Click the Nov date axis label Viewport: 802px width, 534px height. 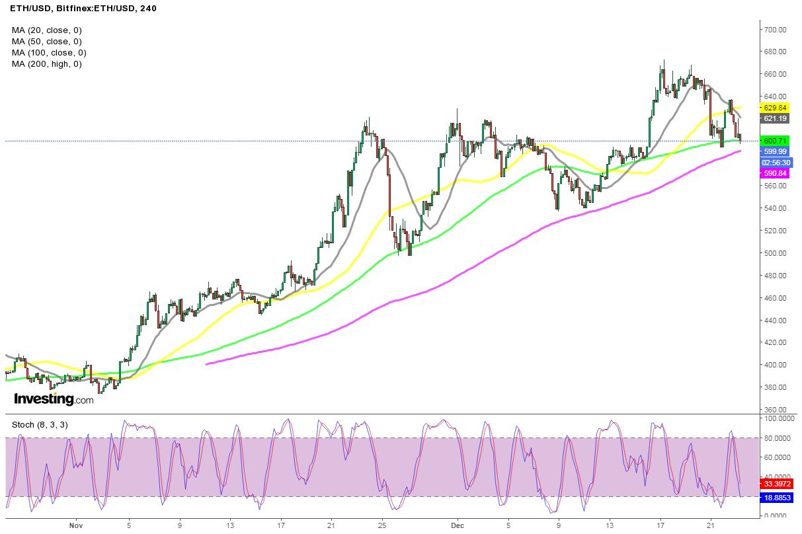click(75, 527)
